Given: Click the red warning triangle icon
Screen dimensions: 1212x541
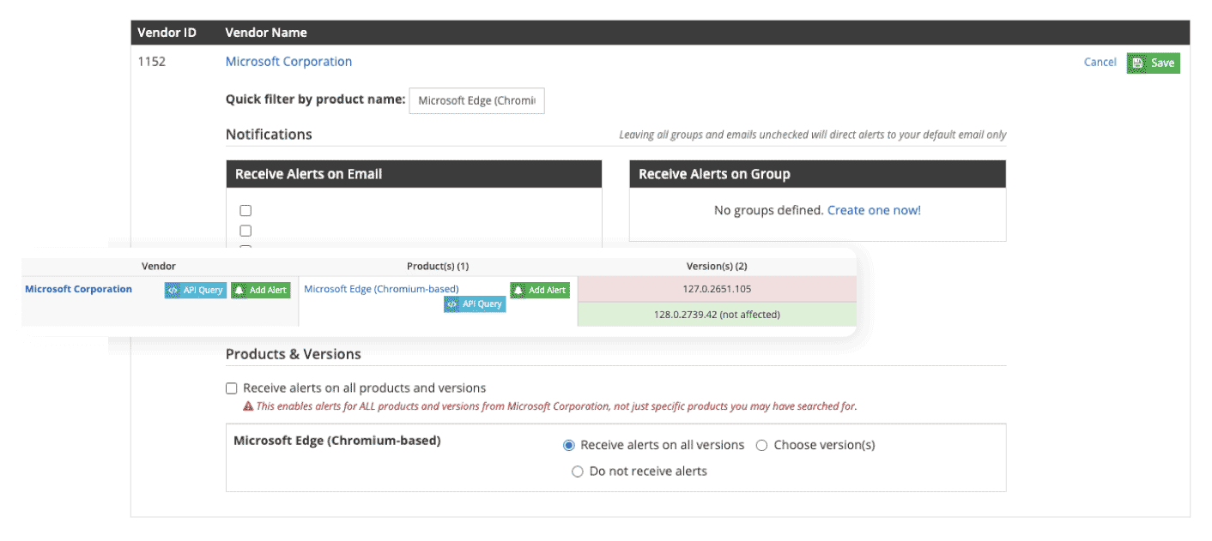Looking at the screenshot, I should [248, 406].
